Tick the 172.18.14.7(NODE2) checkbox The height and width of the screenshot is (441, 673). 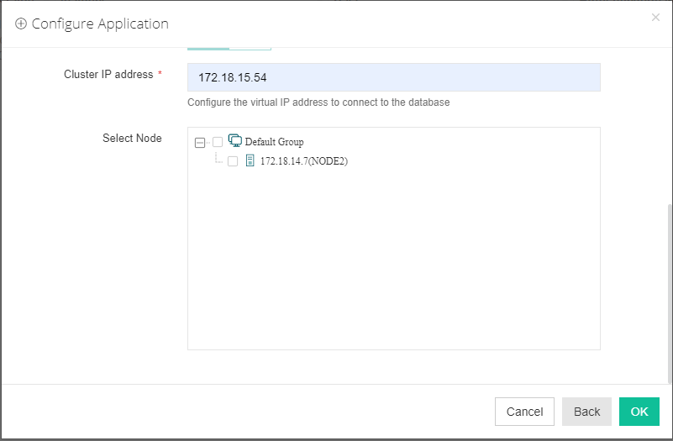coord(233,161)
